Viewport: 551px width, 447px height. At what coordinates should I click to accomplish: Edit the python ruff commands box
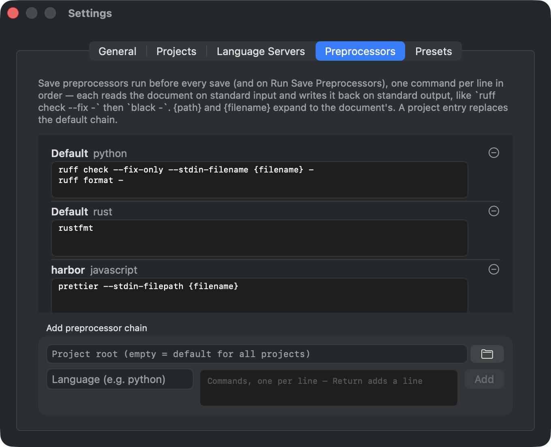(260, 180)
